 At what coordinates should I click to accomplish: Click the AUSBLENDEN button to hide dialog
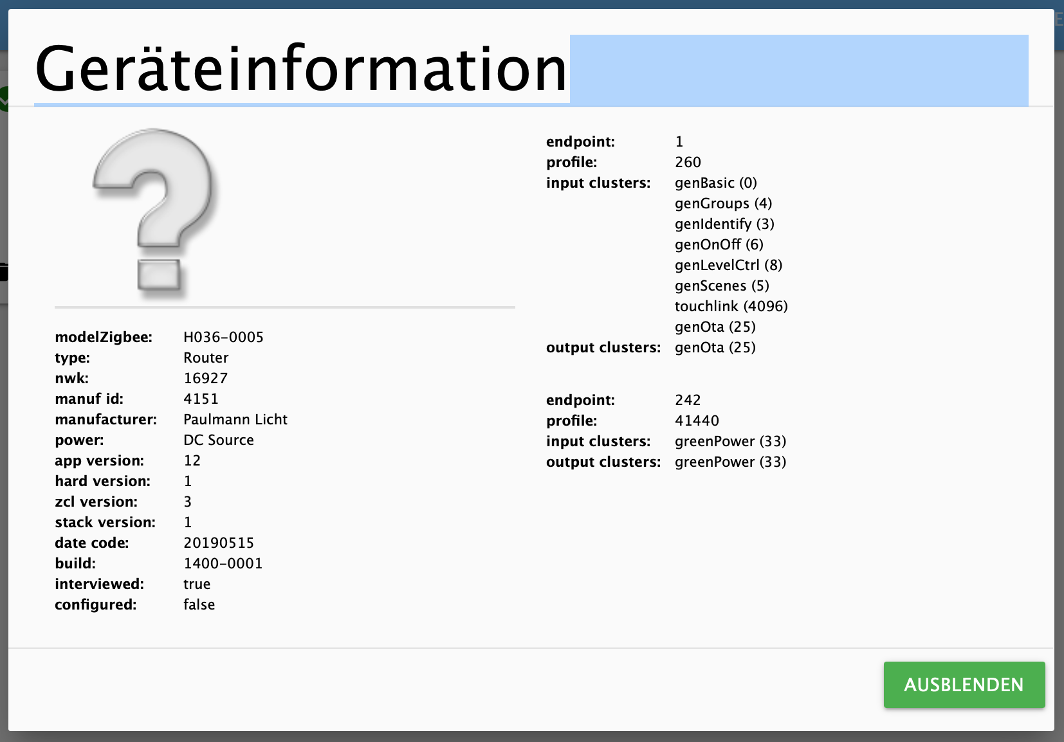coord(964,685)
